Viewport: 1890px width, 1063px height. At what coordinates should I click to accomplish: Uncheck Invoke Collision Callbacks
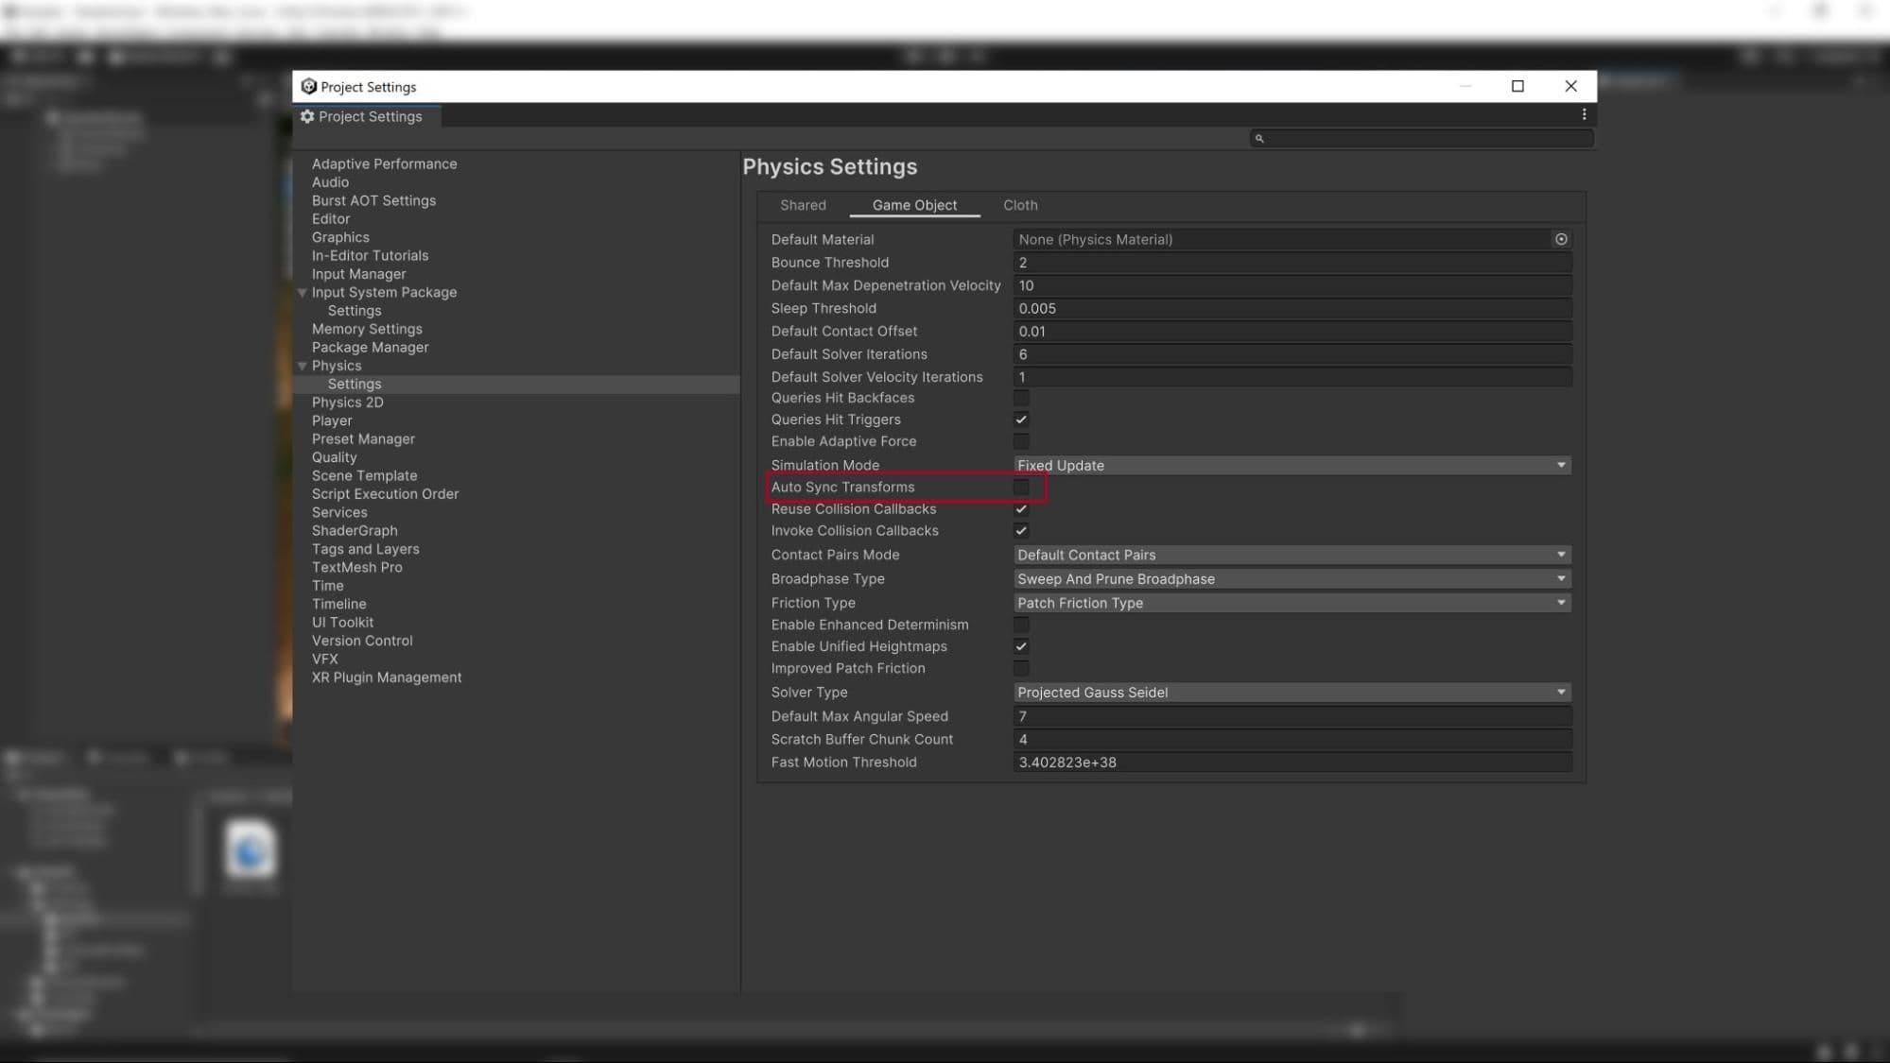tap(1021, 530)
